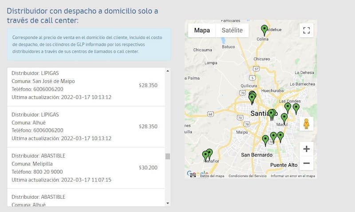
Task: Switch to Mapa view tab
Action: [x=202, y=30]
